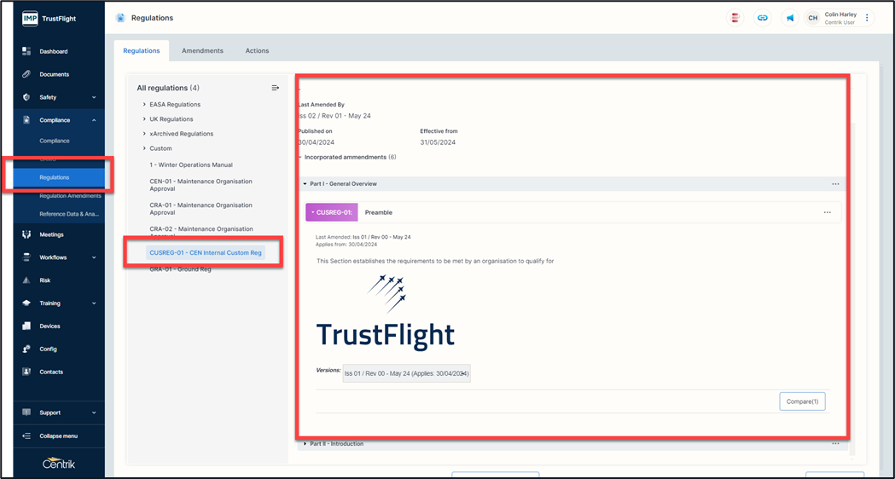This screenshot has width=895, height=479.
Task: Click the Compare(1) button
Action: [802, 401]
